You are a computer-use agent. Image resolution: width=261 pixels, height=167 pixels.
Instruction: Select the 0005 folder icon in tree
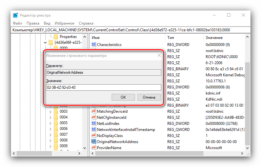pos(56,123)
